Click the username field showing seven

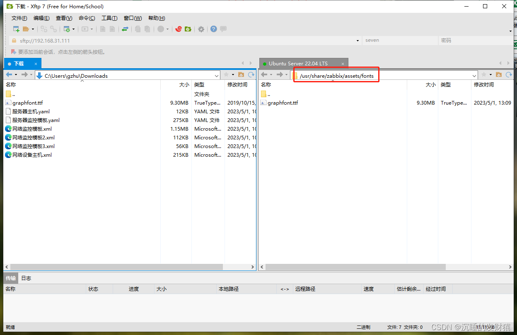400,41
